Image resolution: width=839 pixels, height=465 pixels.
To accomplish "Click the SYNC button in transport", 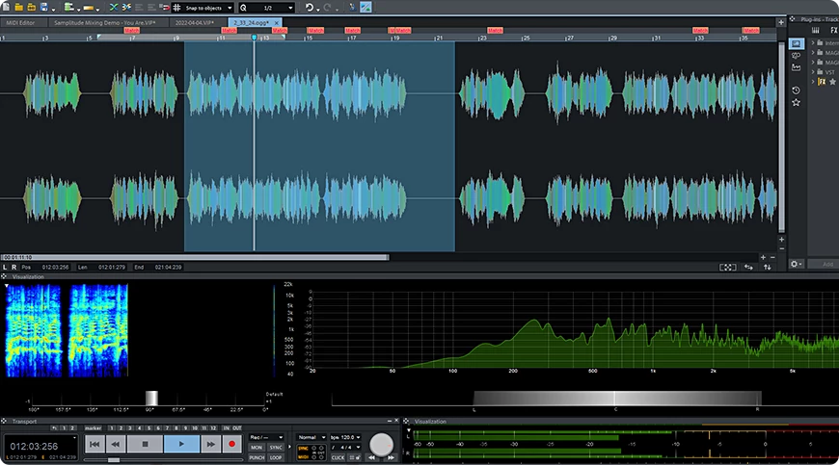I will click(276, 448).
